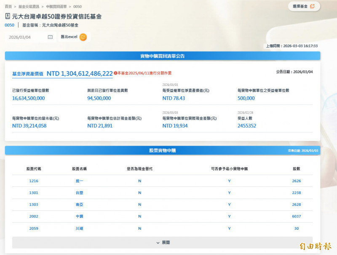Click the 股票實物申購 section header
337x255 pixels.
[163, 151]
